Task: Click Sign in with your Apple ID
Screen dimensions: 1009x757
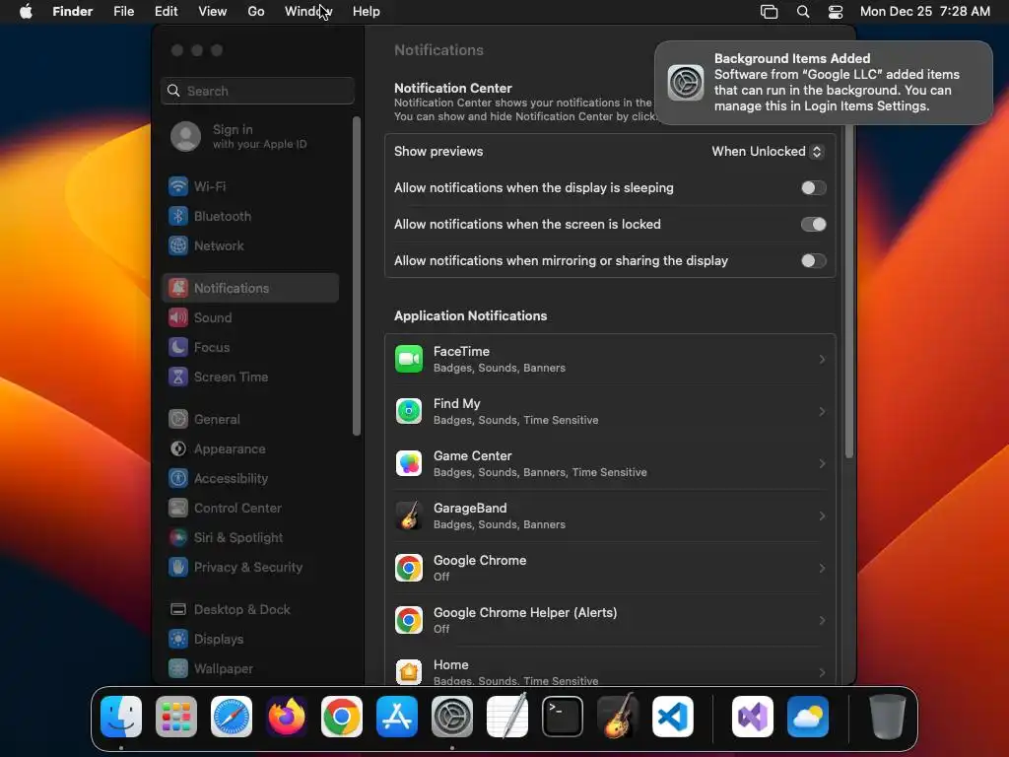Action: (x=251, y=136)
